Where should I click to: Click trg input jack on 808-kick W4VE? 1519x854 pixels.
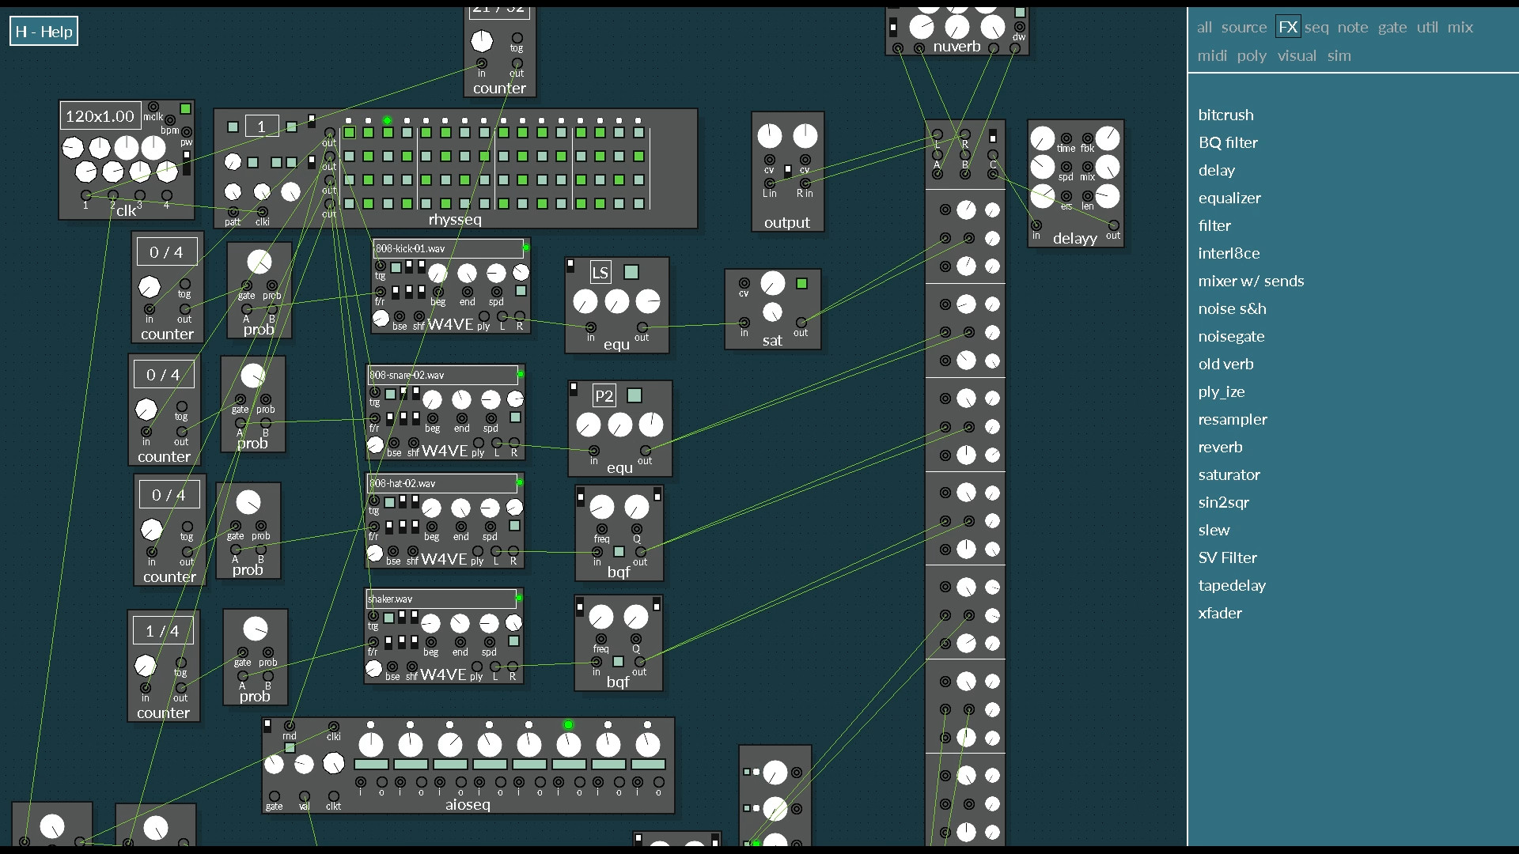coord(381,266)
